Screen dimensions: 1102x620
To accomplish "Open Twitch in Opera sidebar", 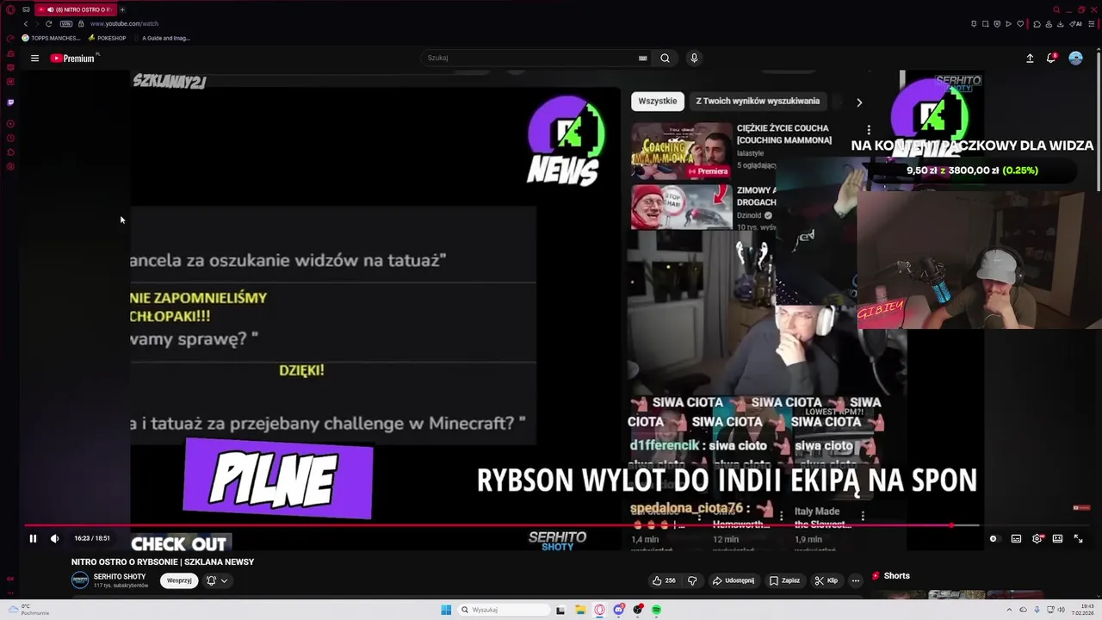I will click(x=10, y=102).
